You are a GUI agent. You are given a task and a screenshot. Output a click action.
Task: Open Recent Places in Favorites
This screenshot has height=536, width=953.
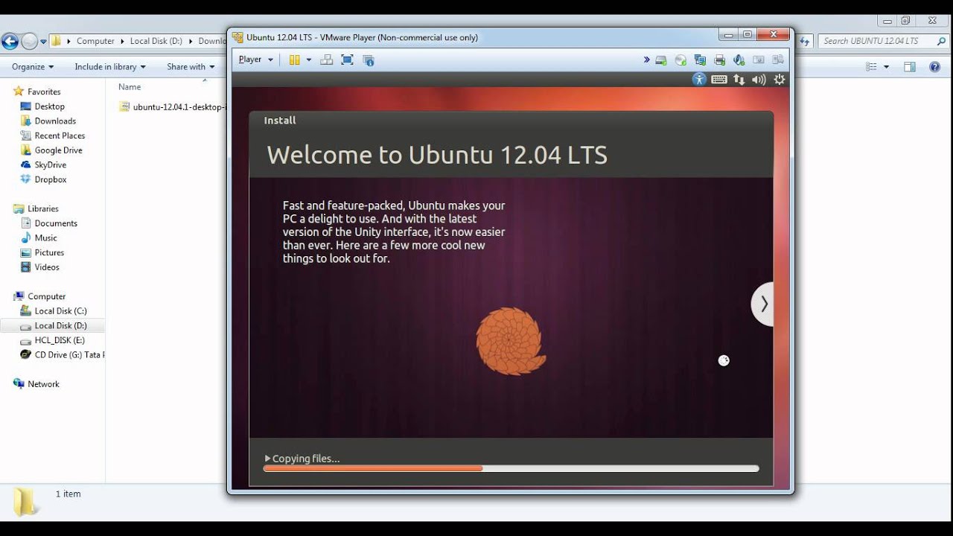pos(60,135)
